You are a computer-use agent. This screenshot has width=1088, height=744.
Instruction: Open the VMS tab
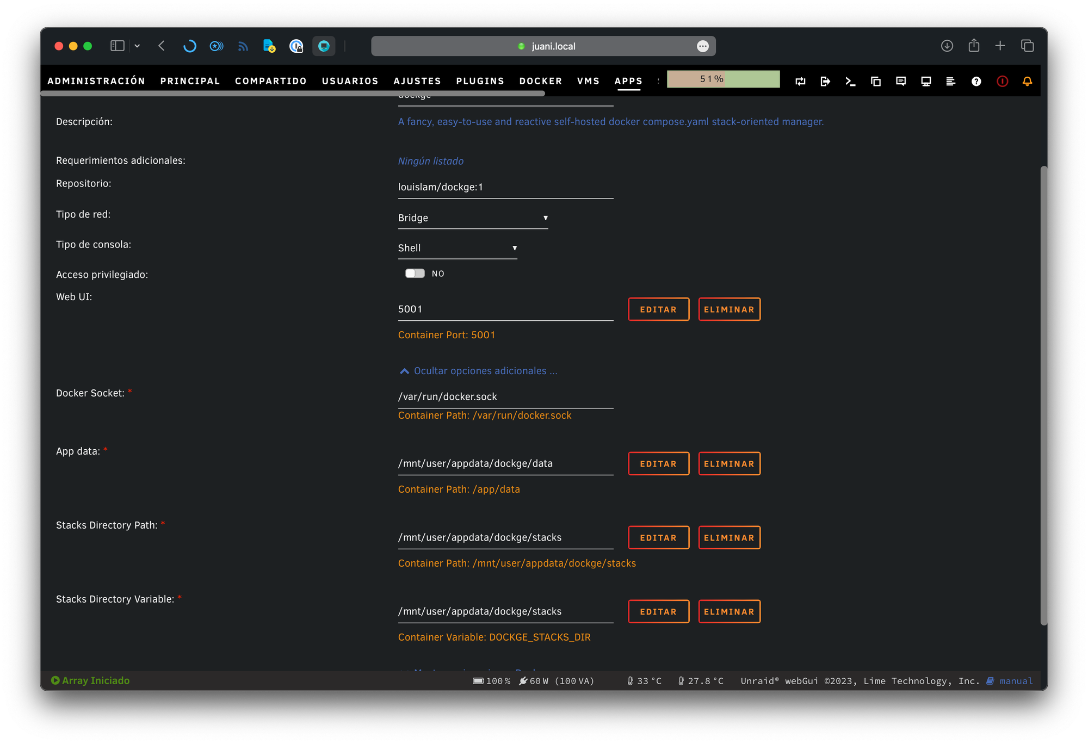[588, 81]
